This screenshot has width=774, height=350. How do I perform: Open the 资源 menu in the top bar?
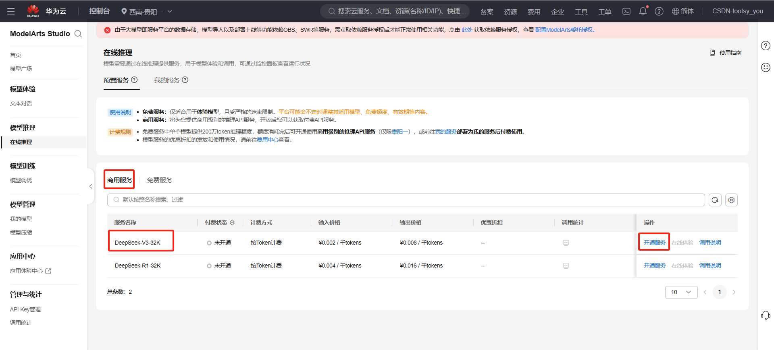(510, 12)
